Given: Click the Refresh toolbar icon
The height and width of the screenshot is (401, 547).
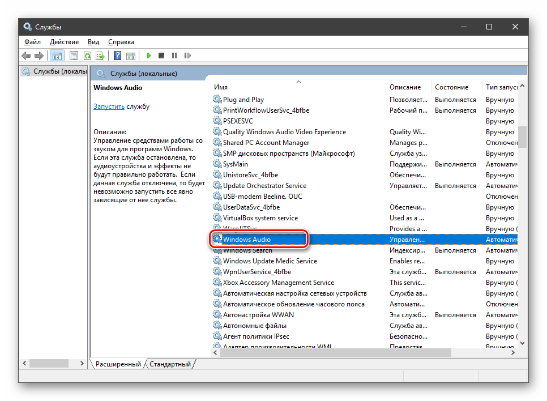Looking at the screenshot, I should pyautogui.click(x=87, y=56).
